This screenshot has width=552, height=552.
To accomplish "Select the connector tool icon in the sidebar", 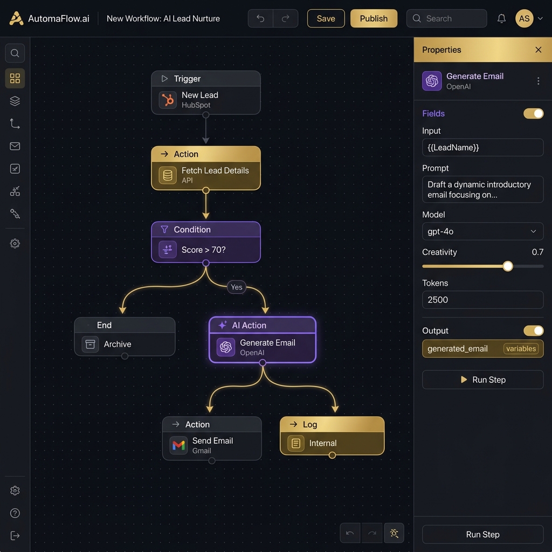I will tap(15, 123).
